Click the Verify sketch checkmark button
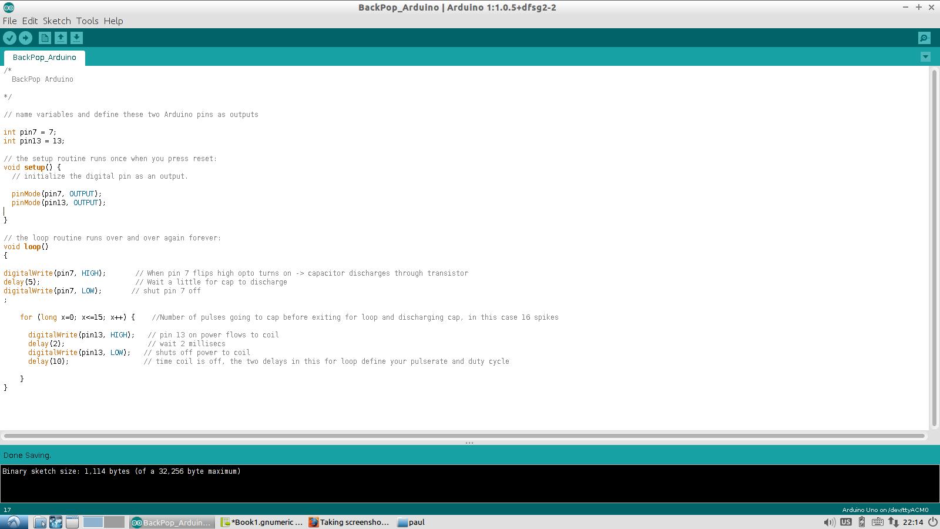This screenshot has height=529, width=940. pos(9,38)
